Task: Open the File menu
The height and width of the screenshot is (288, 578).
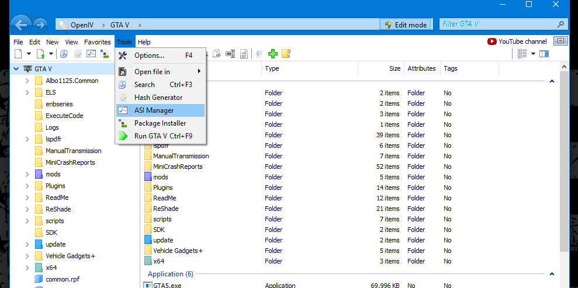Action: tap(18, 42)
